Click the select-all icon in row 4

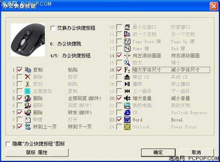click(x=28, y=91)
